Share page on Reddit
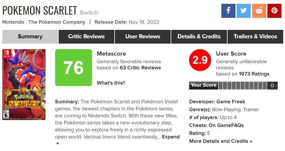The height and width of the screenshot is (151, 285). pyautogui.click(x=259, y=11)
